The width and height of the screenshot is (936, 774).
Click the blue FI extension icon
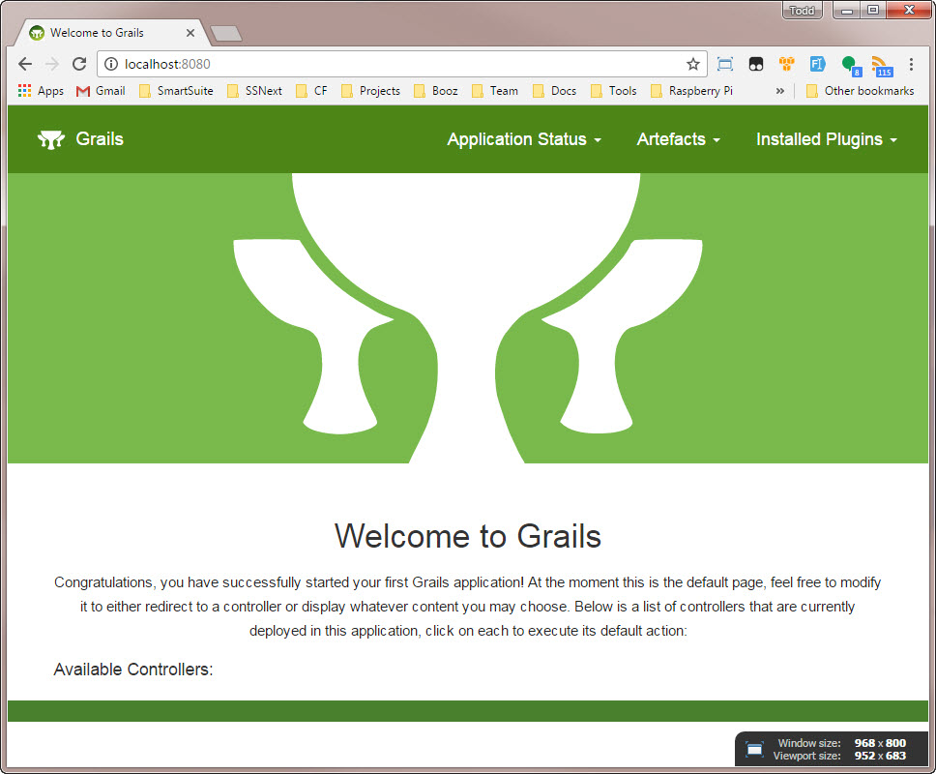click(817, 64)
